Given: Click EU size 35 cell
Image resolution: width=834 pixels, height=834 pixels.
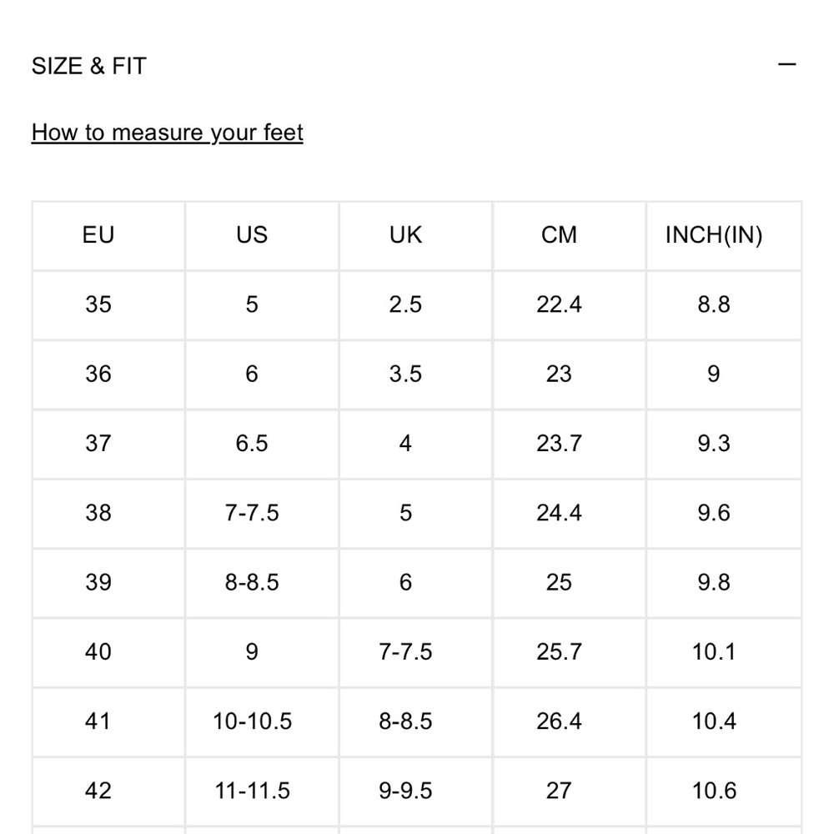Looking at the screenshot, I should [98, 304].
